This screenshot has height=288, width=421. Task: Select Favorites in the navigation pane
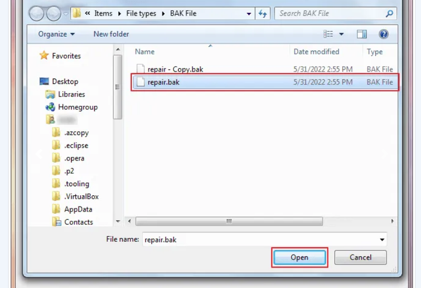pos(67,56)
